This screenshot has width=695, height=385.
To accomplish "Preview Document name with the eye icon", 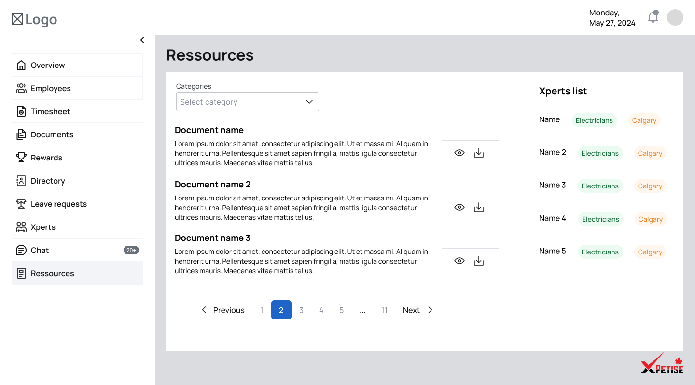I will tap(459, 152).
